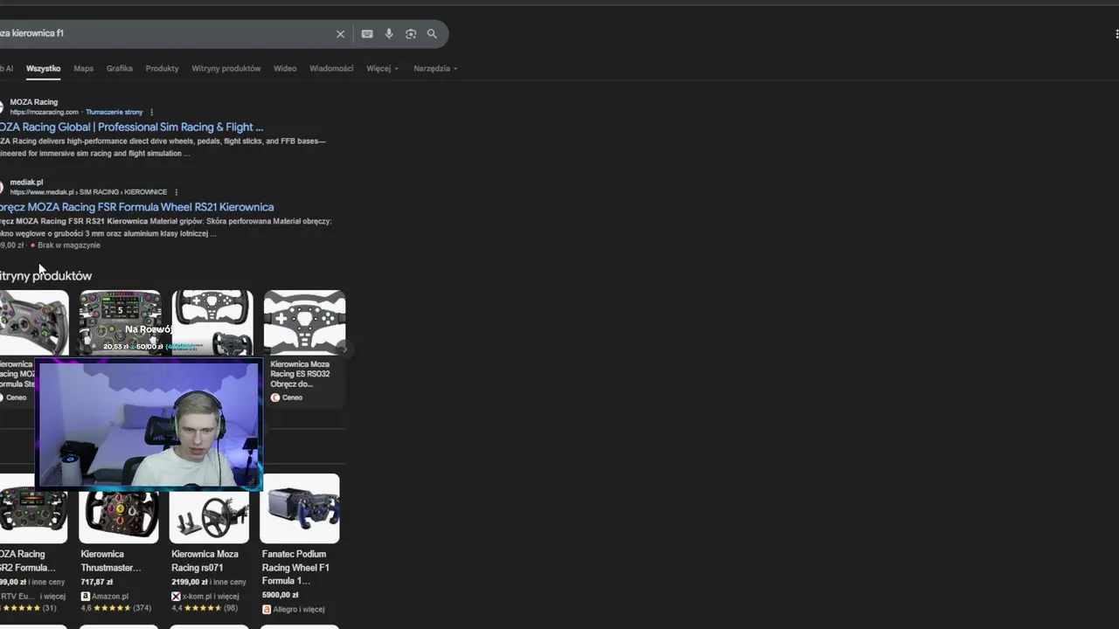Open Kierownica Moza Racing rs071 title
Viewport: 1119px width, 629px height.
205,561
